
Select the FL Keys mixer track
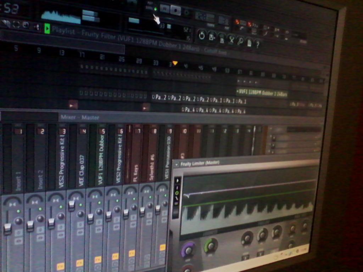pyautogui.click(x=136, y=173)
